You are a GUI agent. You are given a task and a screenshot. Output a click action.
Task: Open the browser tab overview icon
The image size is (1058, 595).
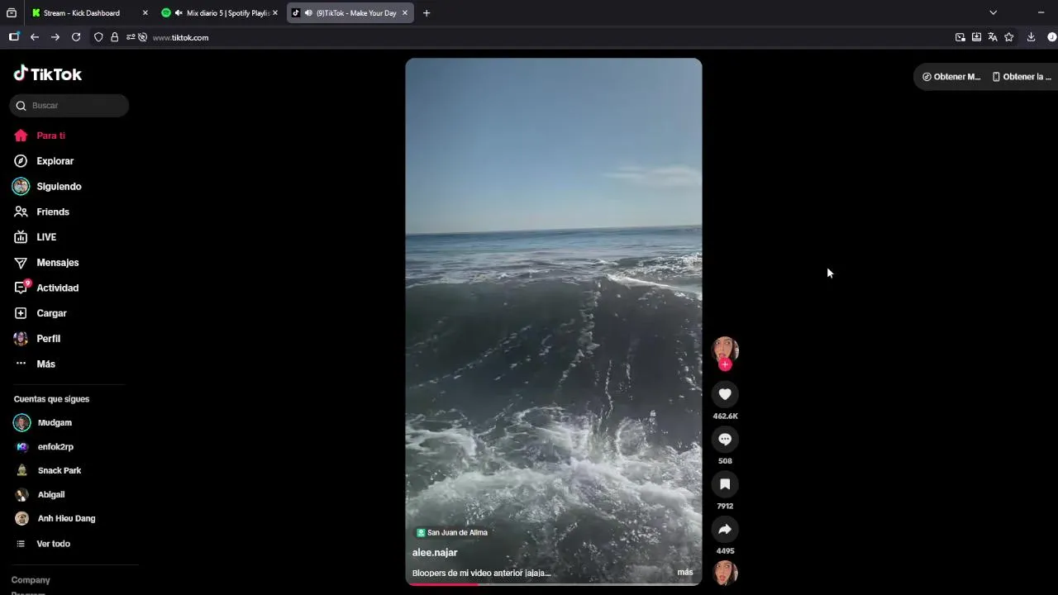point(12,13)
